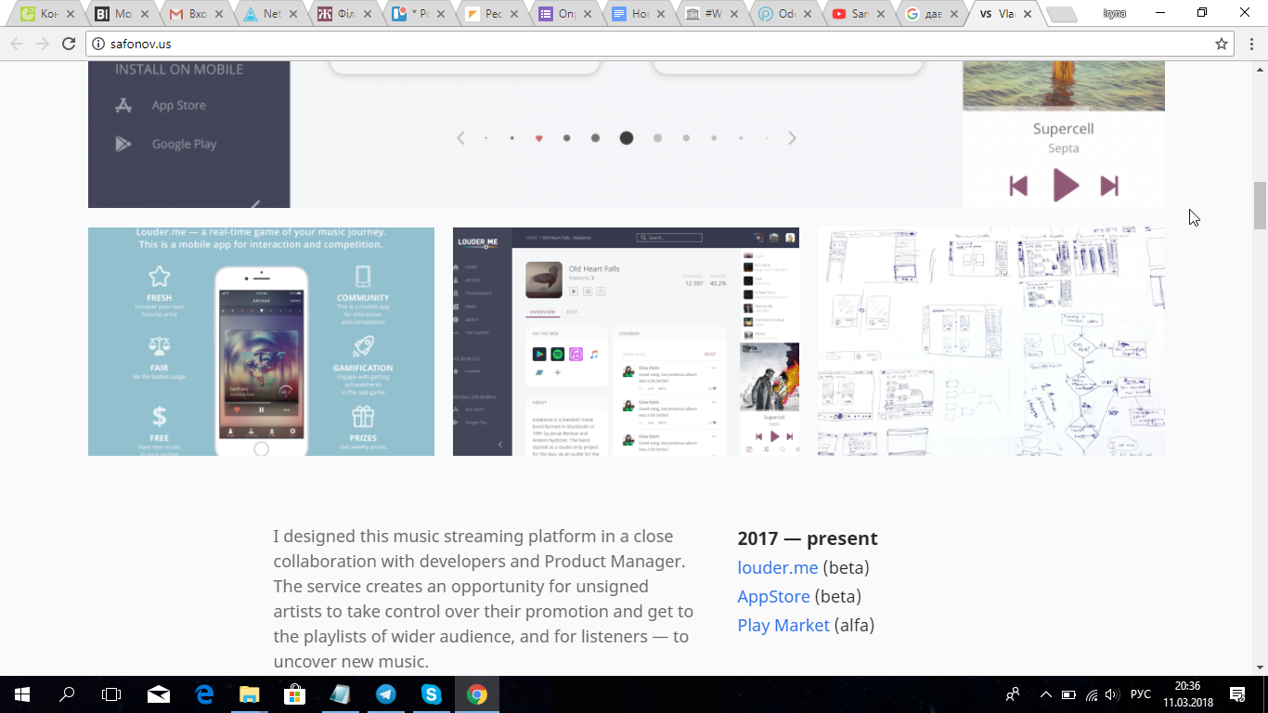Screen dimensions: 1268x713
Task: Open Task View from taskbar
Action: pyautogui.click(x=111, y=694)
